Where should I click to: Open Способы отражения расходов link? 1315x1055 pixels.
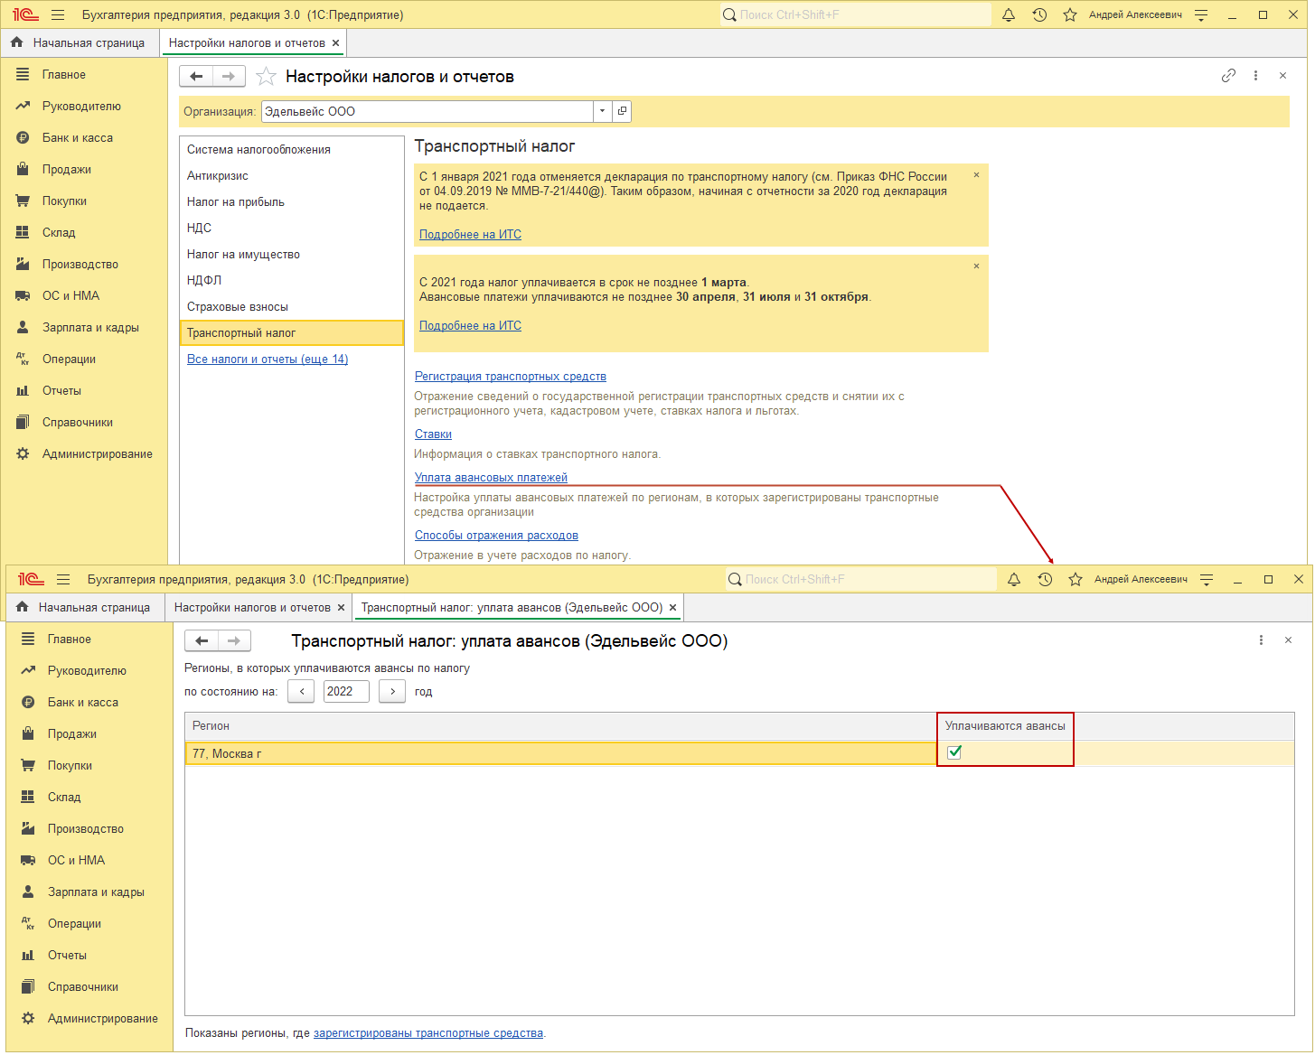[496, 536]
